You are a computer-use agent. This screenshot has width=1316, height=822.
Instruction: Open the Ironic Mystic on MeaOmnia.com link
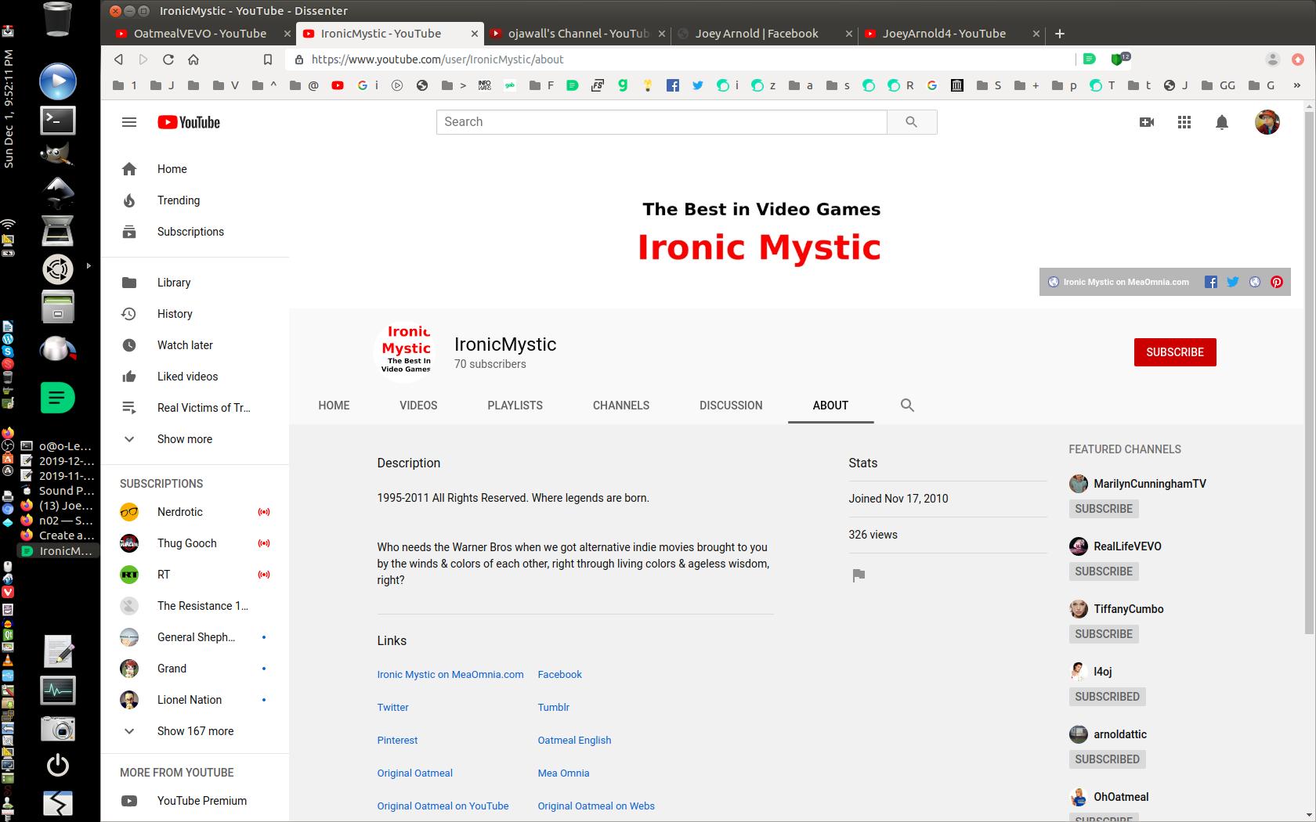point(450,675)
